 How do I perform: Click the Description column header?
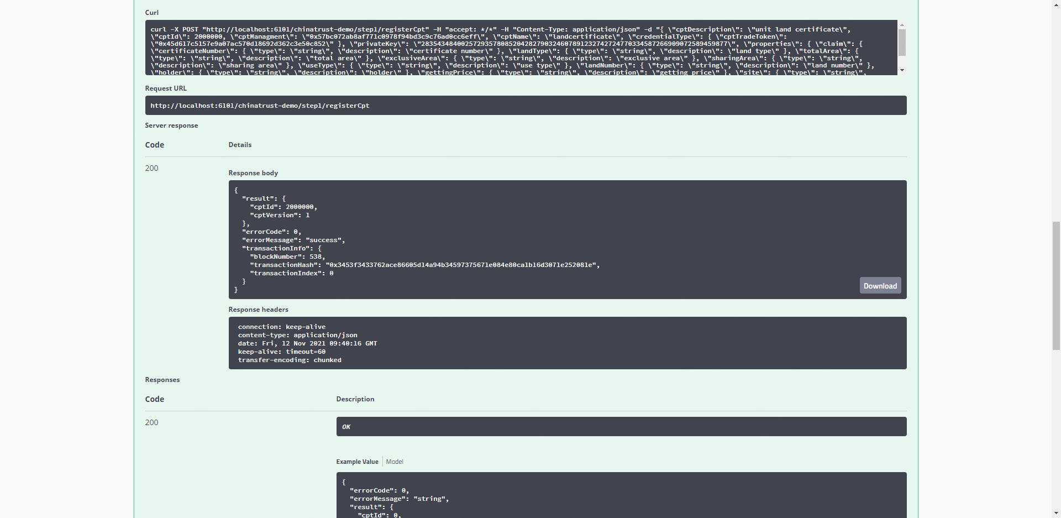pyautogui.click(x=355, y=399)
